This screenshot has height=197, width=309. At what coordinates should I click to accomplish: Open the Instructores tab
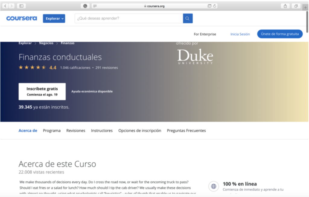102,131
